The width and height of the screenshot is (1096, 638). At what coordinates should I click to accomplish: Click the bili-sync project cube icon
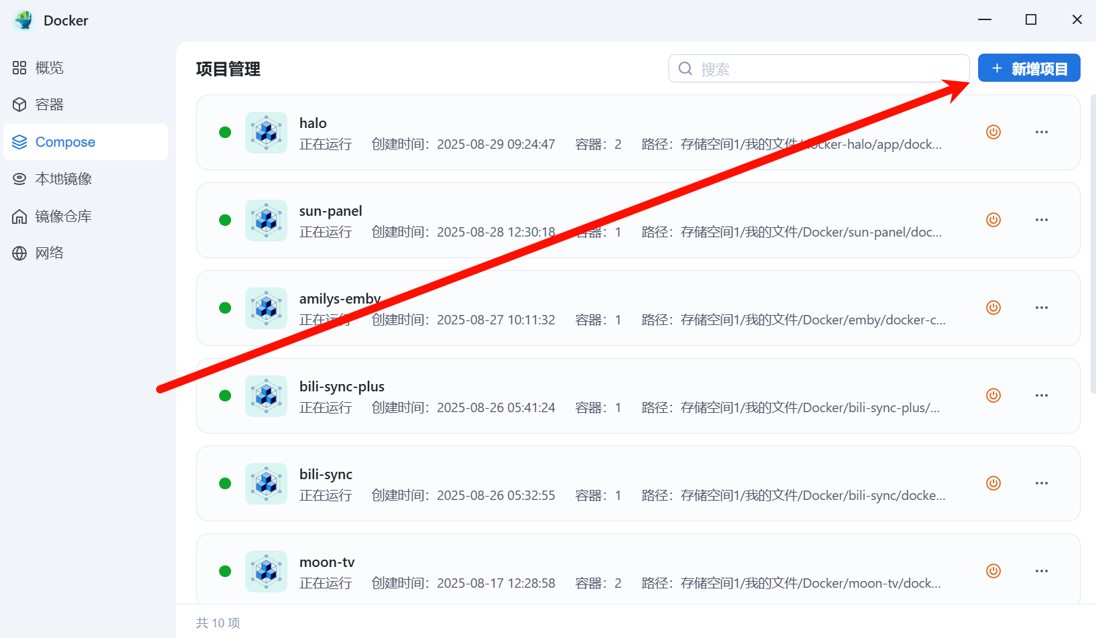click(x=266, y=484)
